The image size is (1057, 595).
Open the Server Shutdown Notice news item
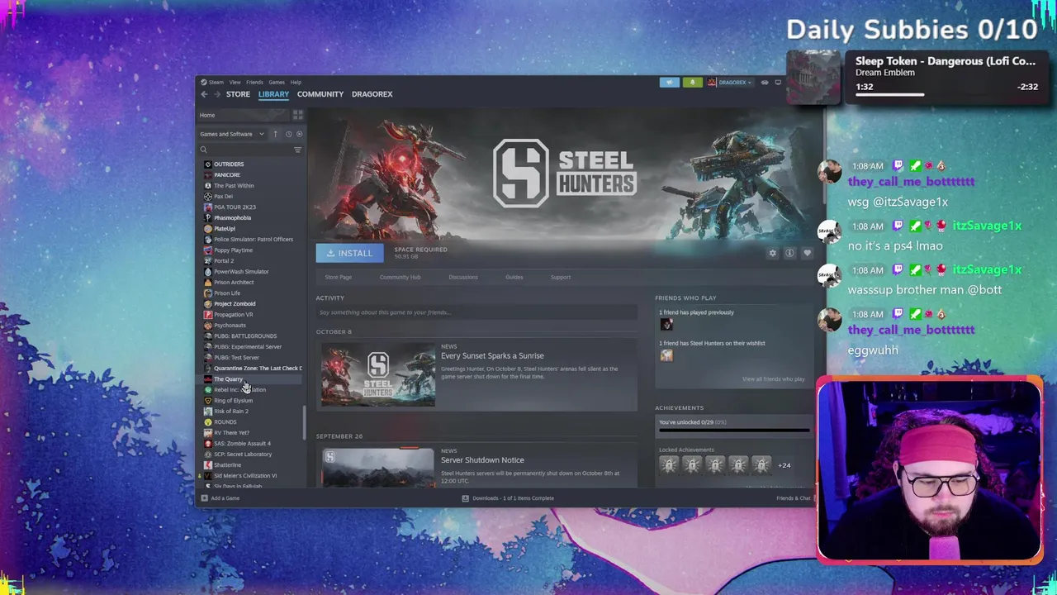tap(482, 460)
